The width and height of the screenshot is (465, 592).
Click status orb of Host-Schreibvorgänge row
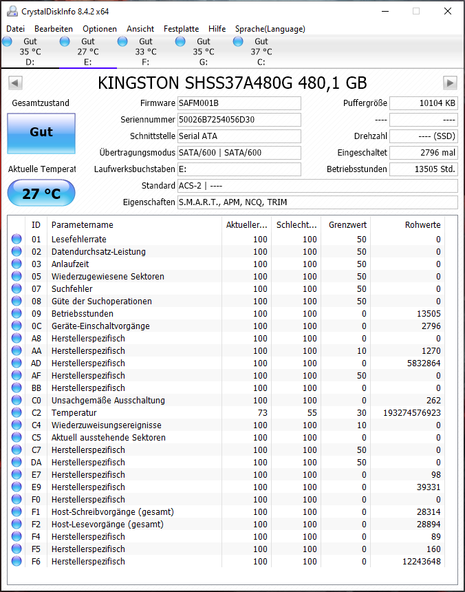(17, 511)
